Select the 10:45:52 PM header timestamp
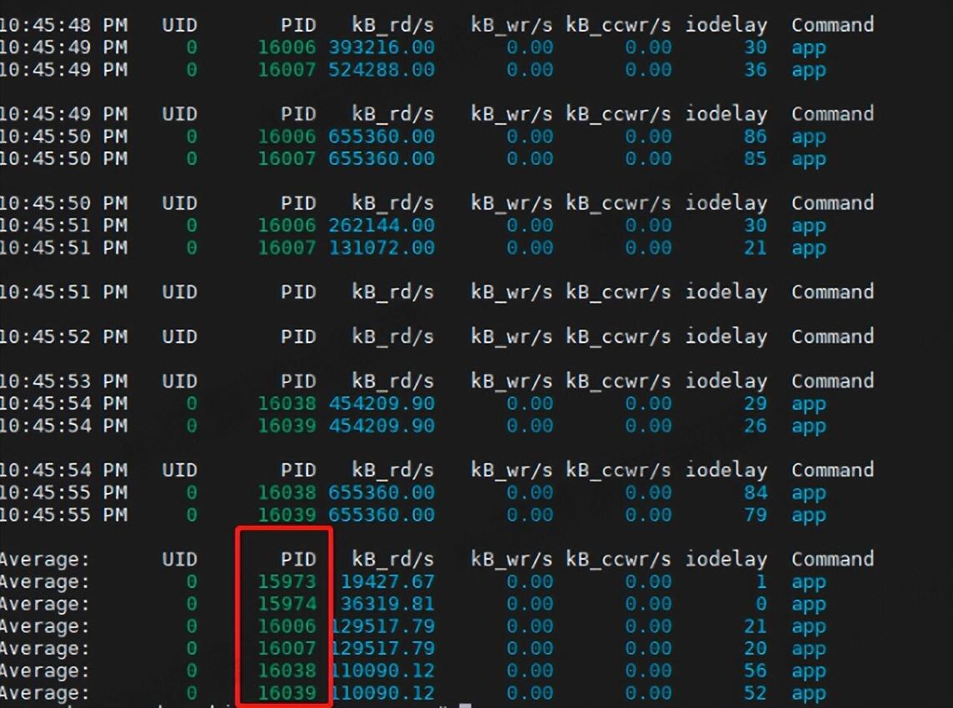 tap(63, 337)
